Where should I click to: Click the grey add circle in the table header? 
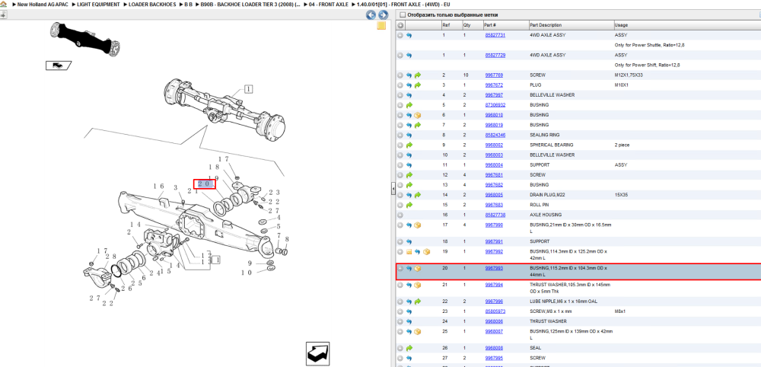401,25
